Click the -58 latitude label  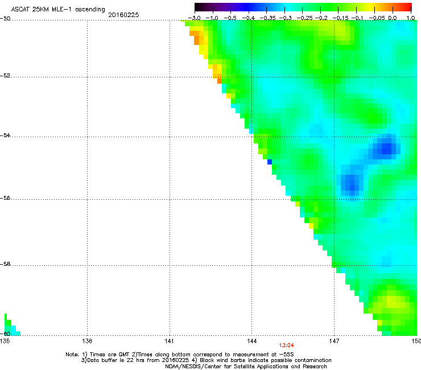click(x=5, y=264)
